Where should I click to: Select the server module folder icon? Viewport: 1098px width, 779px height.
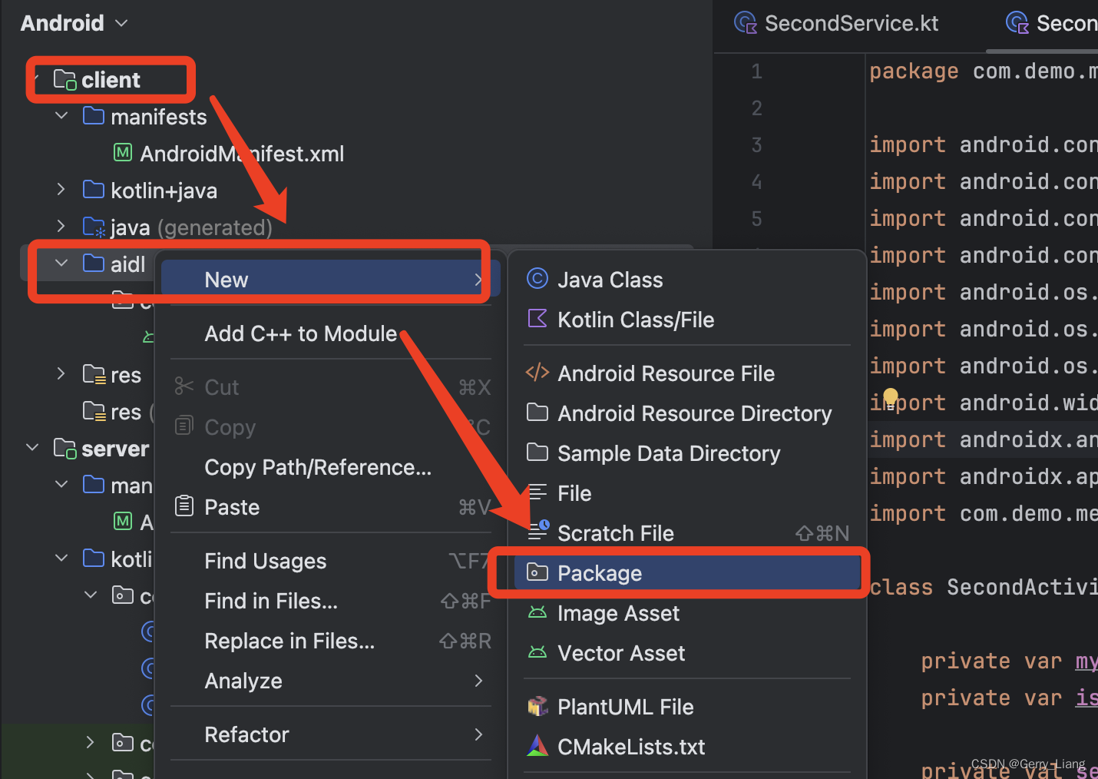[64, 448]
